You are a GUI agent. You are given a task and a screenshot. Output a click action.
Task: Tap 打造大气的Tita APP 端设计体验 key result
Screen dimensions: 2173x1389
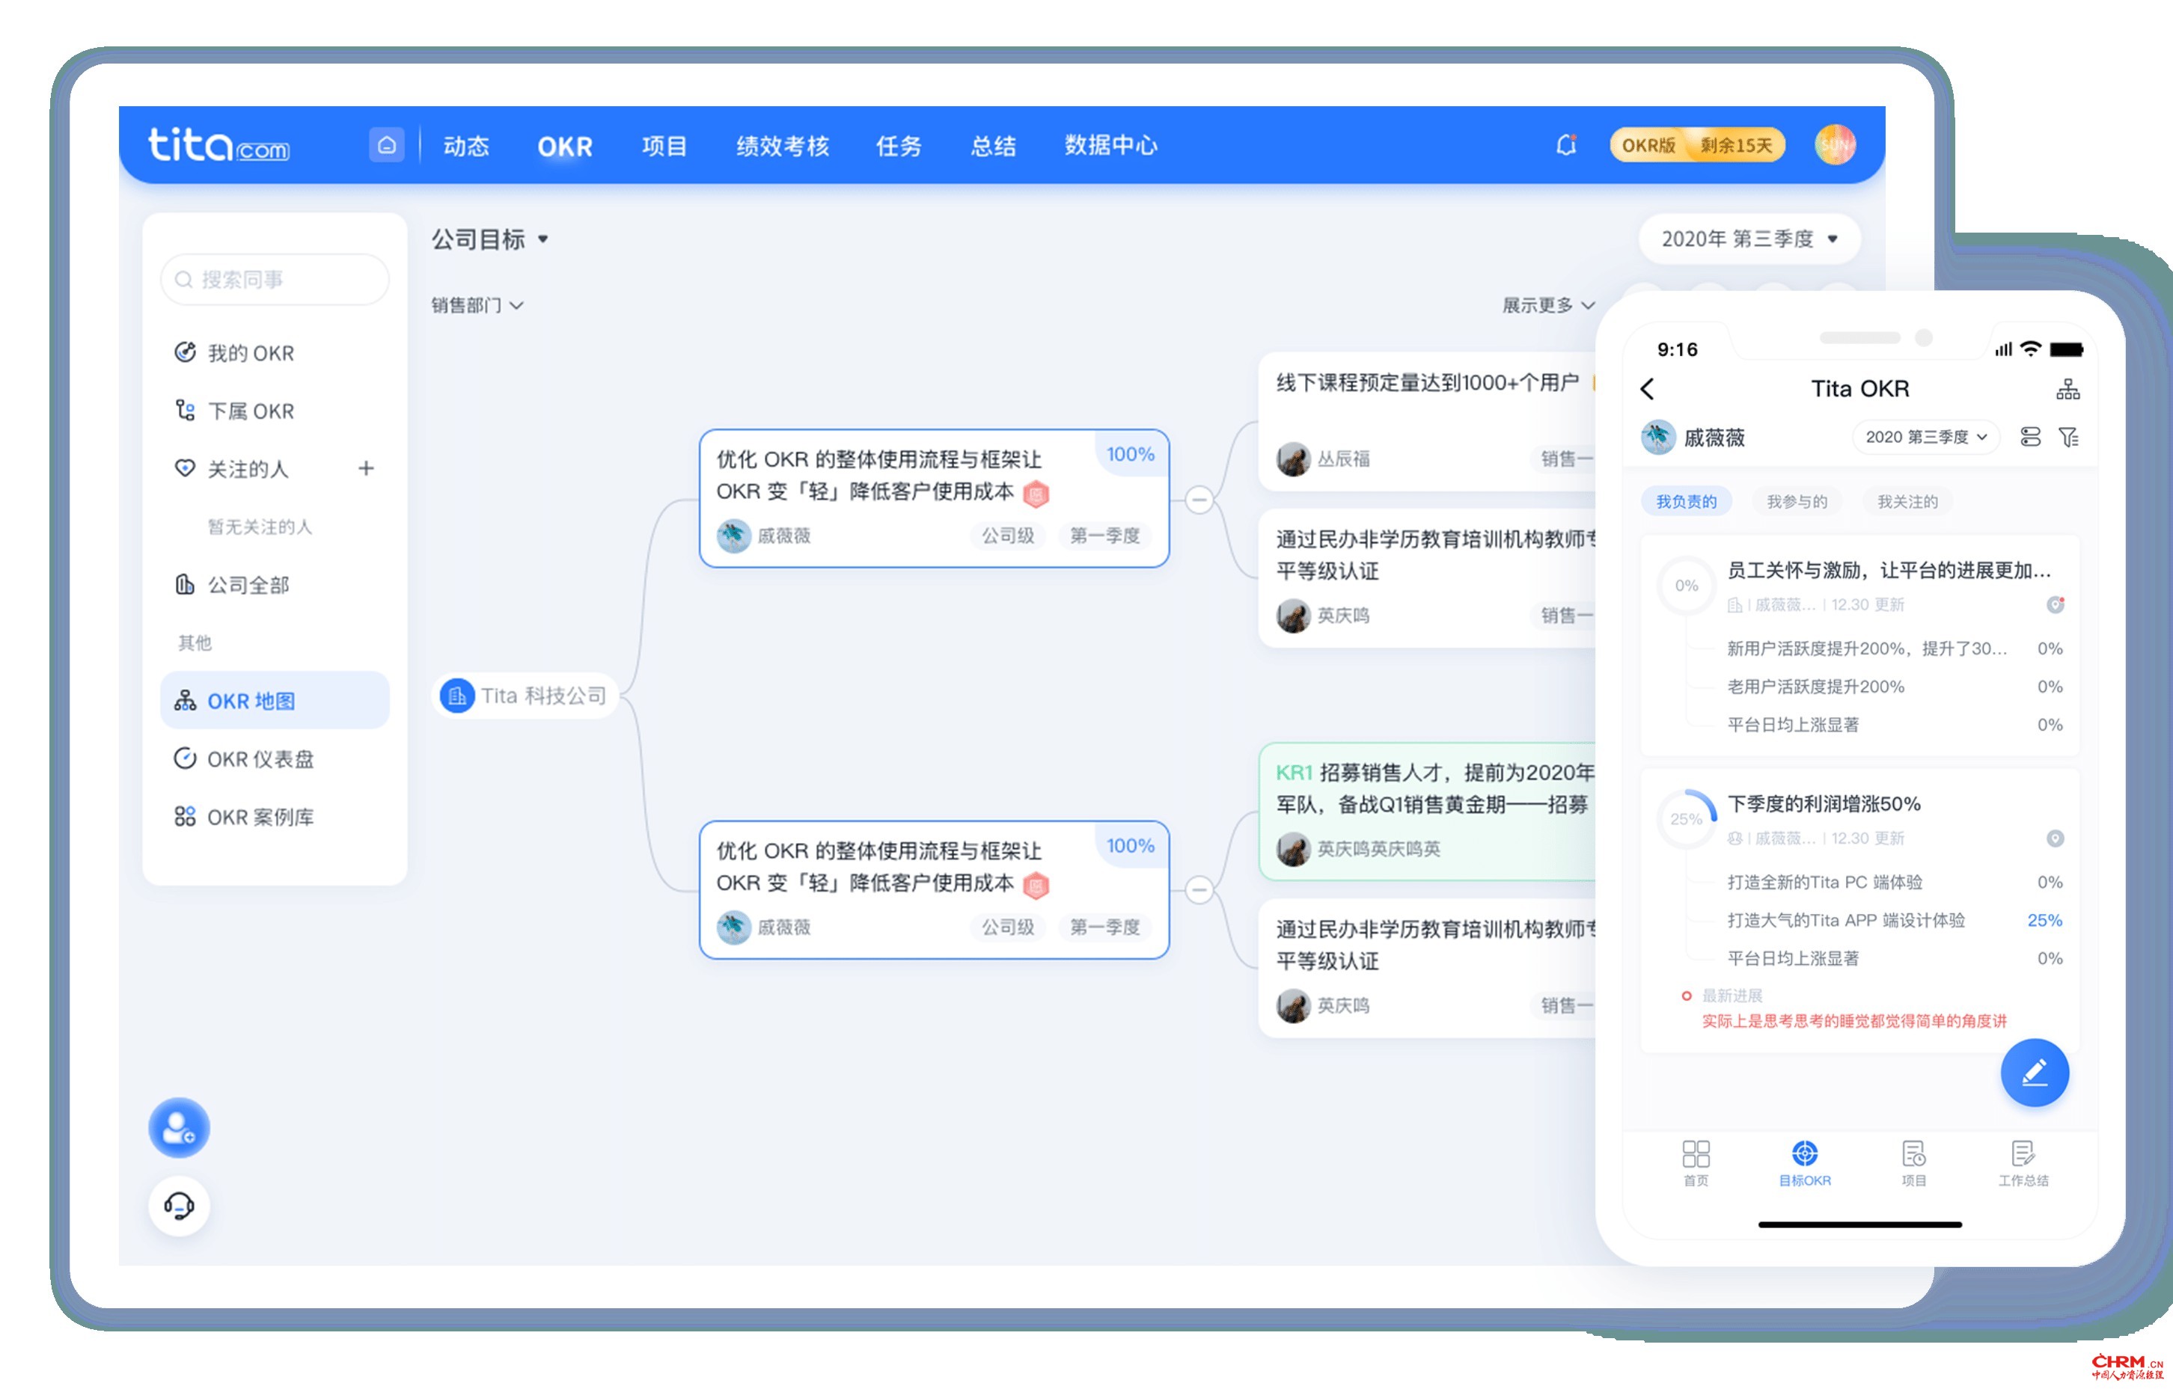(x=1845, y=921)
